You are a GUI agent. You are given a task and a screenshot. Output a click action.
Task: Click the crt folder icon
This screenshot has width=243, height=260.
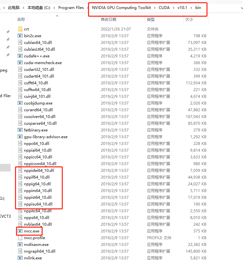click(x=20, y=29)
